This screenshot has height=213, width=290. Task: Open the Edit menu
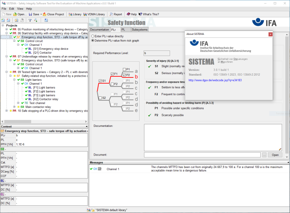click(x=12, y=8)
